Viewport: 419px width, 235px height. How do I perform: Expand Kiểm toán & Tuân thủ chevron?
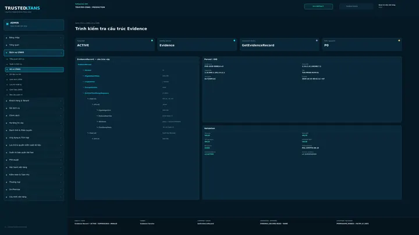(61, 175)
